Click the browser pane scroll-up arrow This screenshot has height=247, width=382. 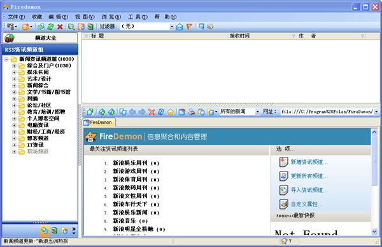point(374,132)
